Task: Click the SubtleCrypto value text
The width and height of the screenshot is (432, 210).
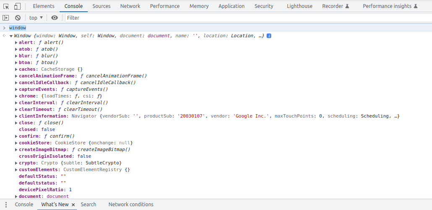Action: pyautogui.click(x=102, y=163)
